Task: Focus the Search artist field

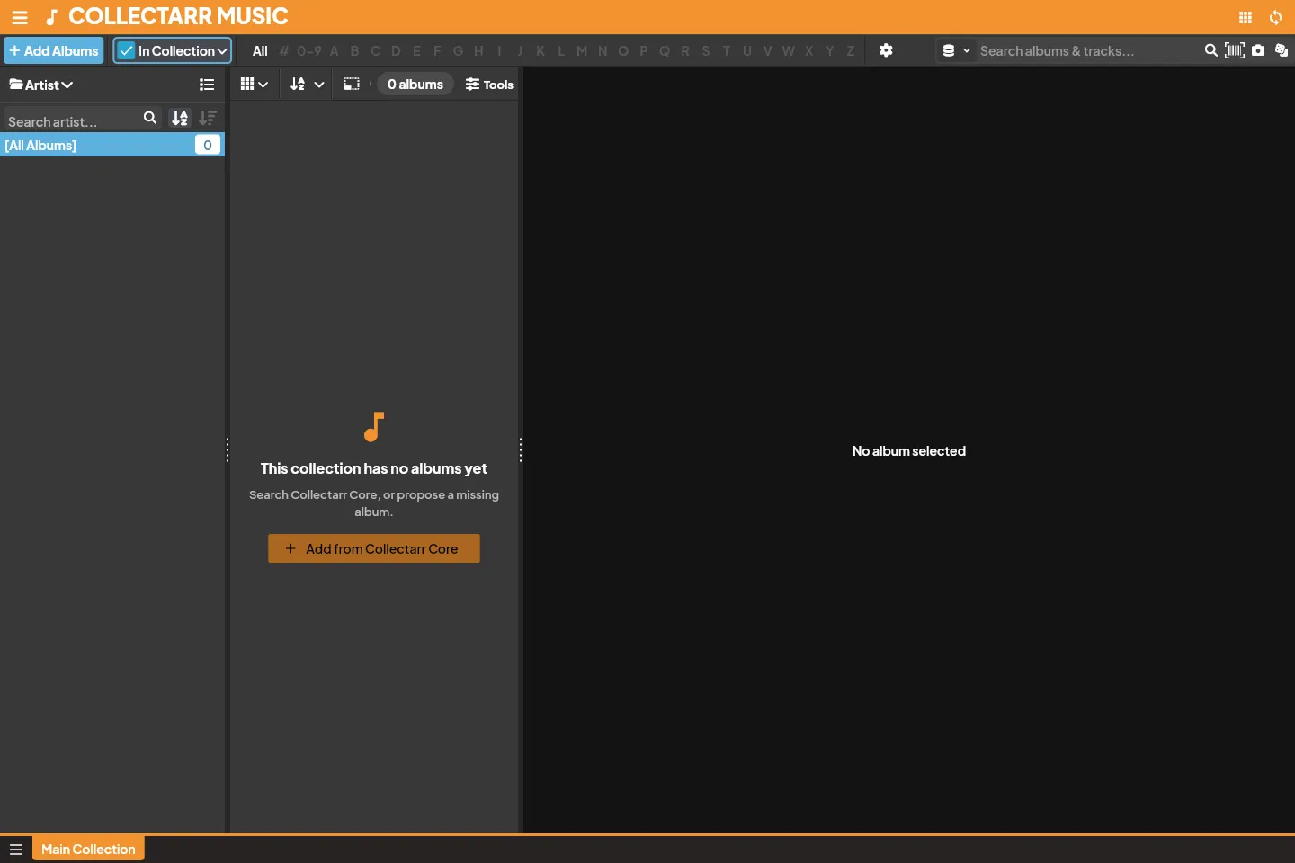Action: pos(72,120)
